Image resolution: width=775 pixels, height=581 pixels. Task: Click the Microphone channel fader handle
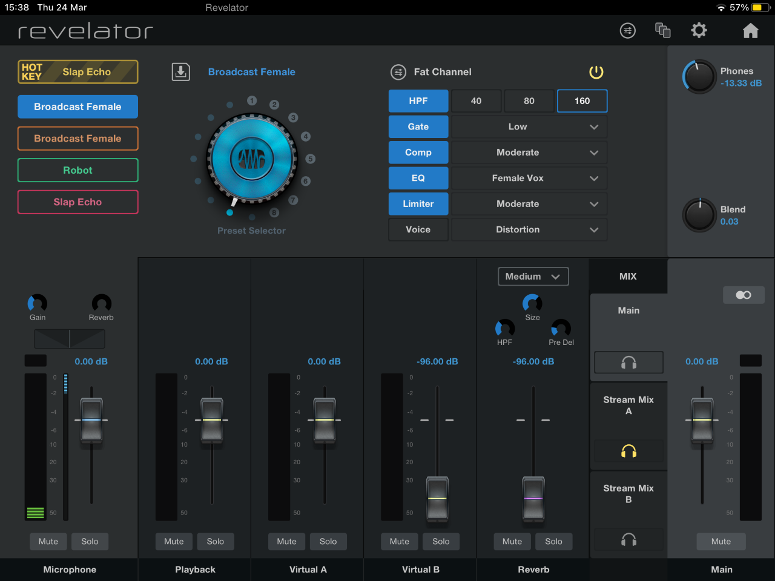[x=91, y=420]
